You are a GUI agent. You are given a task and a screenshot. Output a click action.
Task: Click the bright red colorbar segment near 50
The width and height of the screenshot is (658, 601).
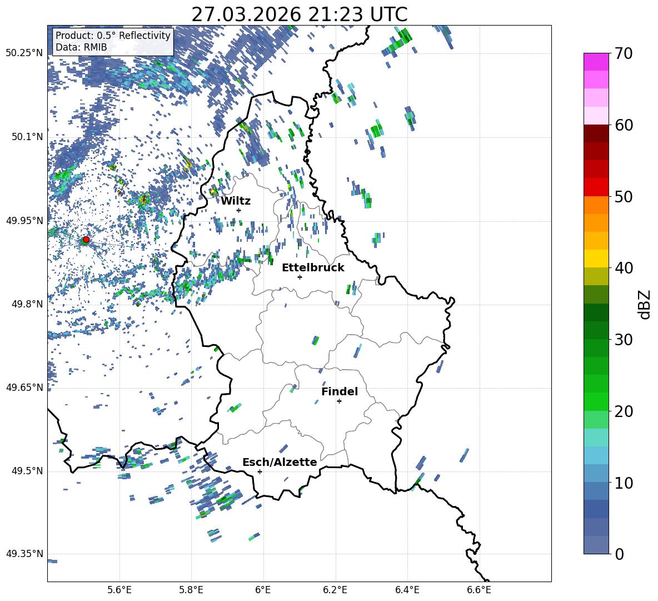596,187
